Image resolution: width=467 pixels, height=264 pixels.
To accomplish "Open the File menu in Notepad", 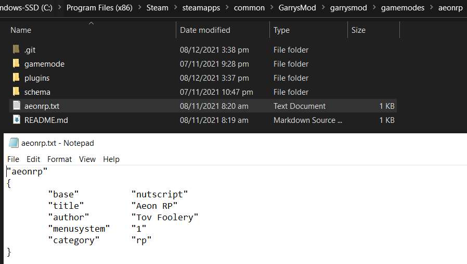I will coord(13,159).
